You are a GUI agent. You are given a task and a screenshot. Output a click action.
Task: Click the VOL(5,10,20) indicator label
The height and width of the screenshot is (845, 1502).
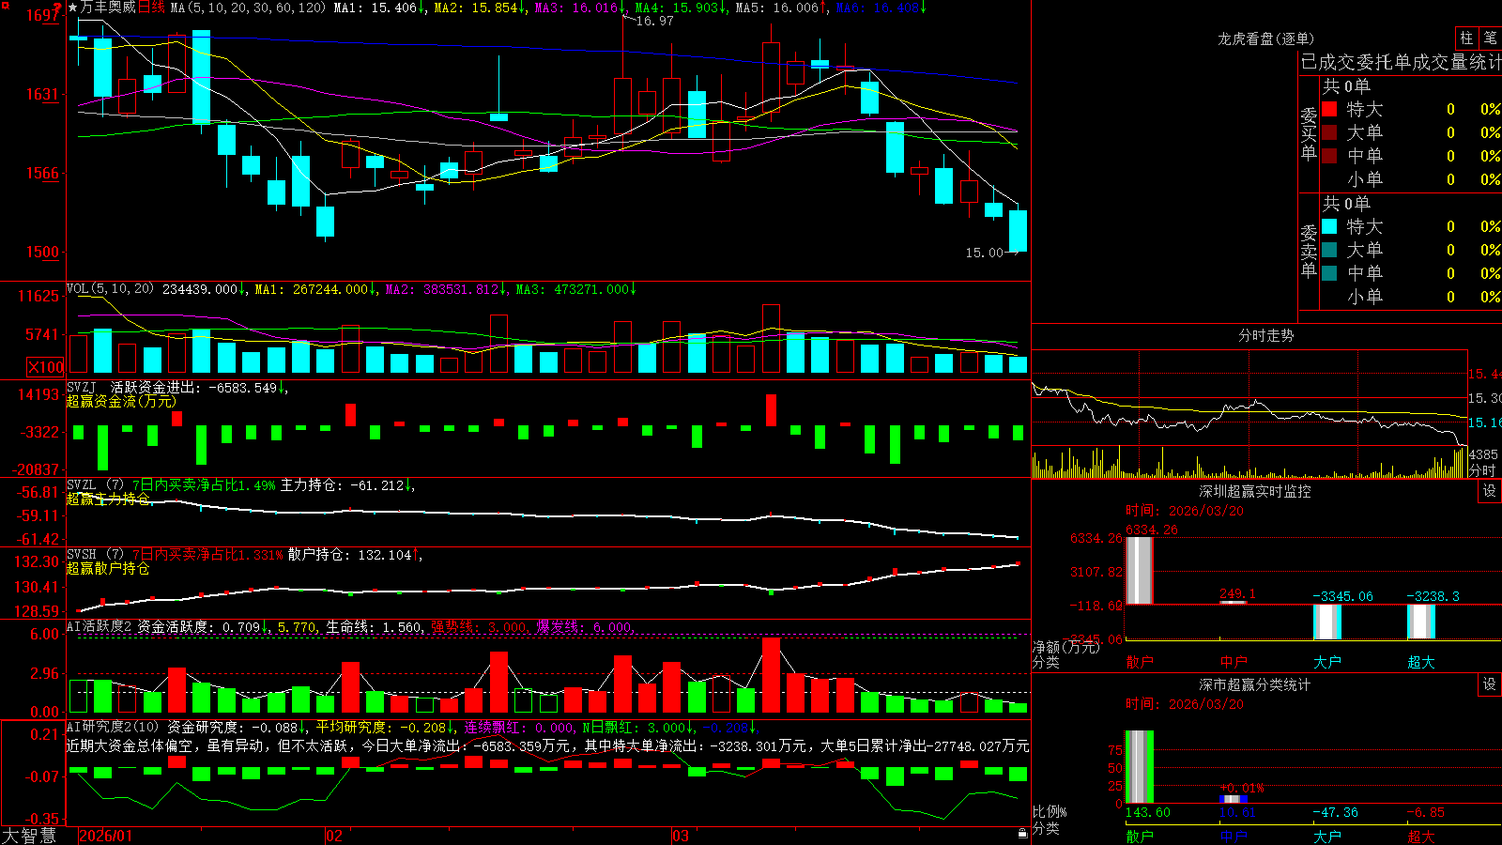(110, 289)
